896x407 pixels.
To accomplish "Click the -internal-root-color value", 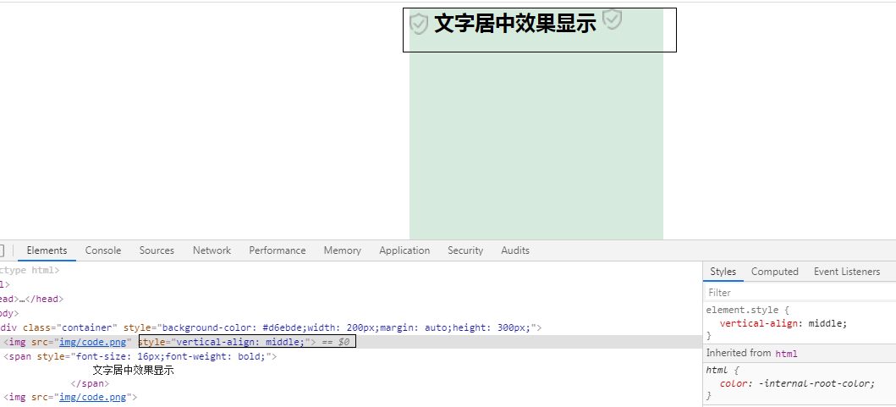I will [x=814, y=383].
